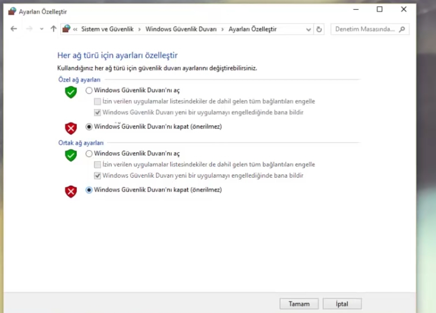Click the Denetim Masasında search field
This screenshot has height=313, width=436.
pos(370,29)
